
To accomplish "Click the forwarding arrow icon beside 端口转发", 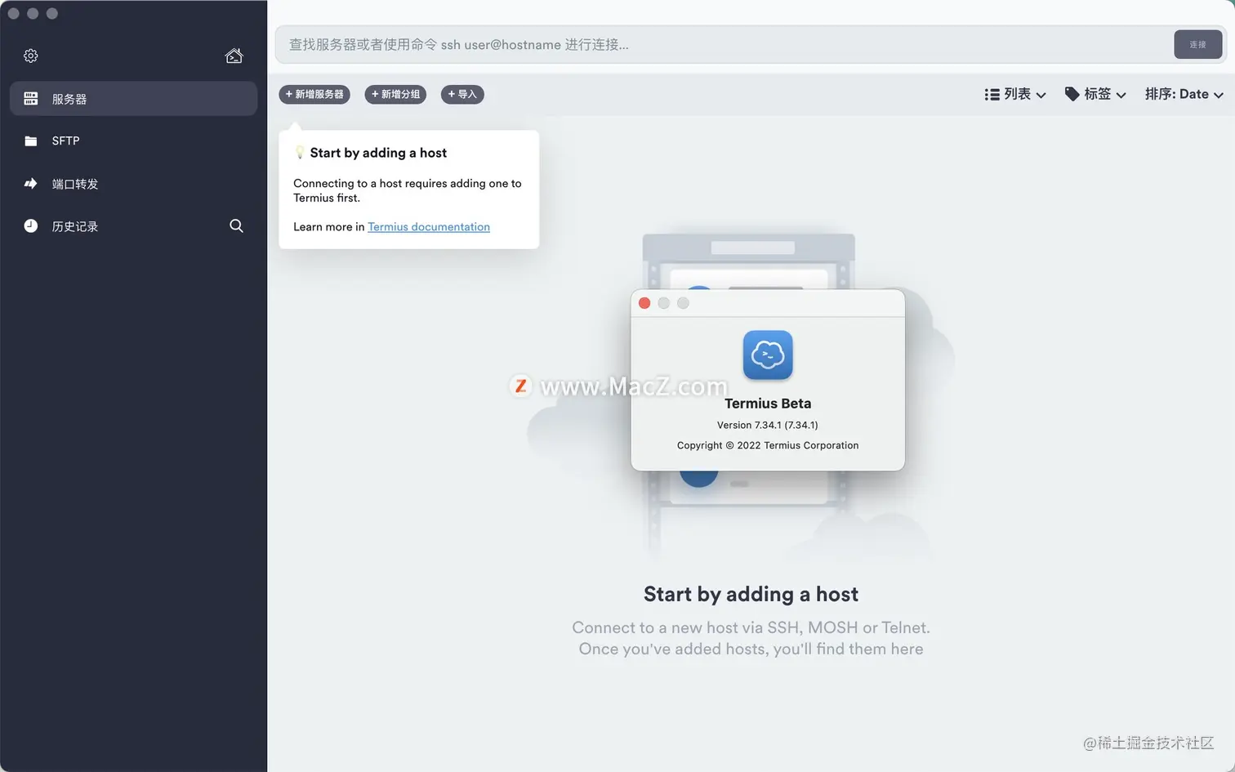I will [x=31, y=184].
